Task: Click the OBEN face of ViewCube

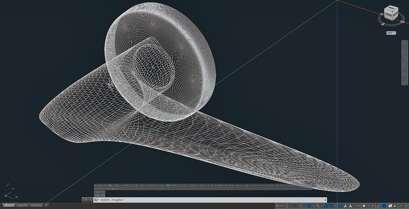Action: 391,8
